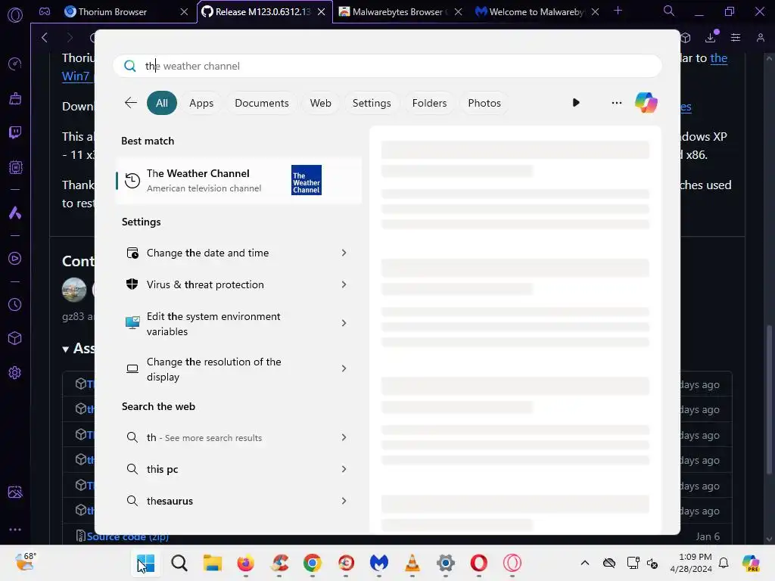The image size is (775, 581).
Task: Open notifications bell in system tray
Action: pos(724,563)
